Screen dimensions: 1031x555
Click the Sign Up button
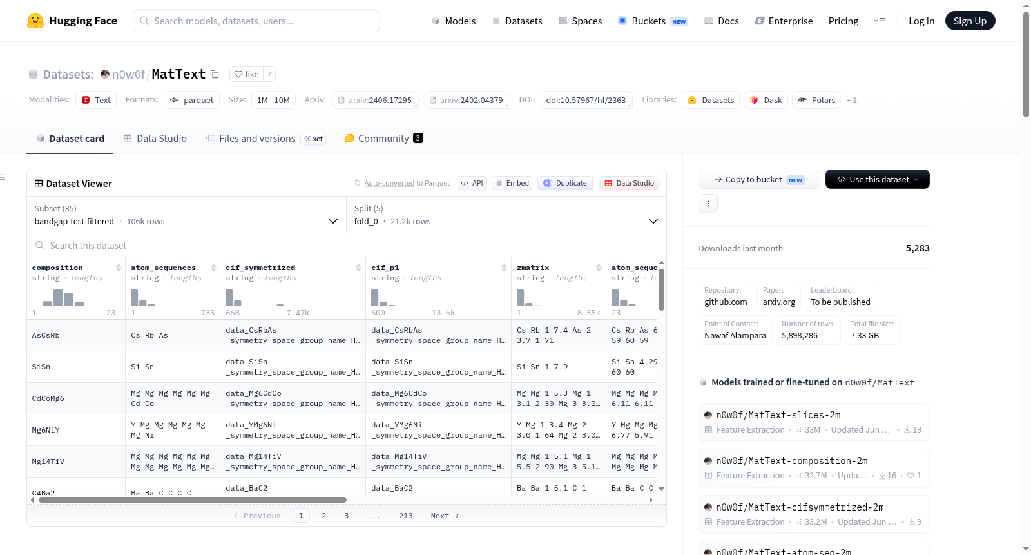click(x=970, y=21)
